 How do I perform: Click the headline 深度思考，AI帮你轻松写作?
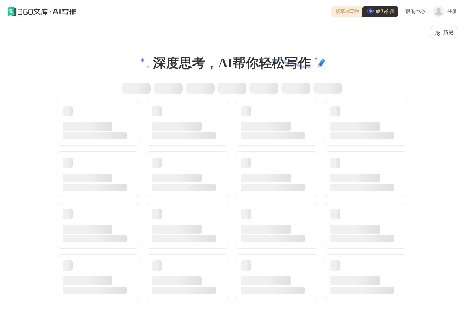click(232, 63)
